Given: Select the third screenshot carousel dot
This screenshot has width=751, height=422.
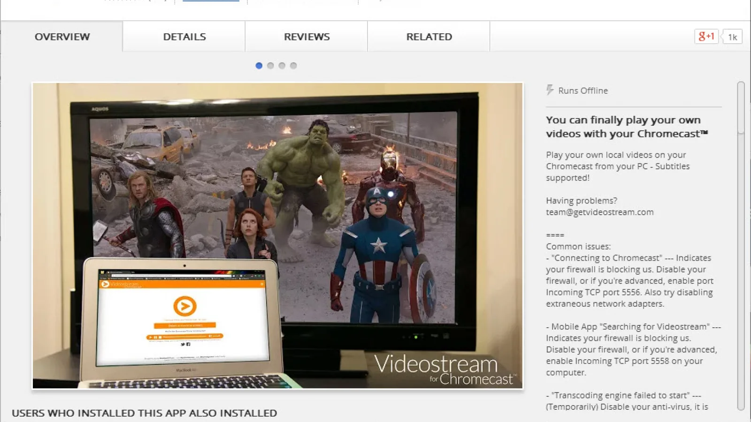Looking at the screenshot, I should pos(282,66).
